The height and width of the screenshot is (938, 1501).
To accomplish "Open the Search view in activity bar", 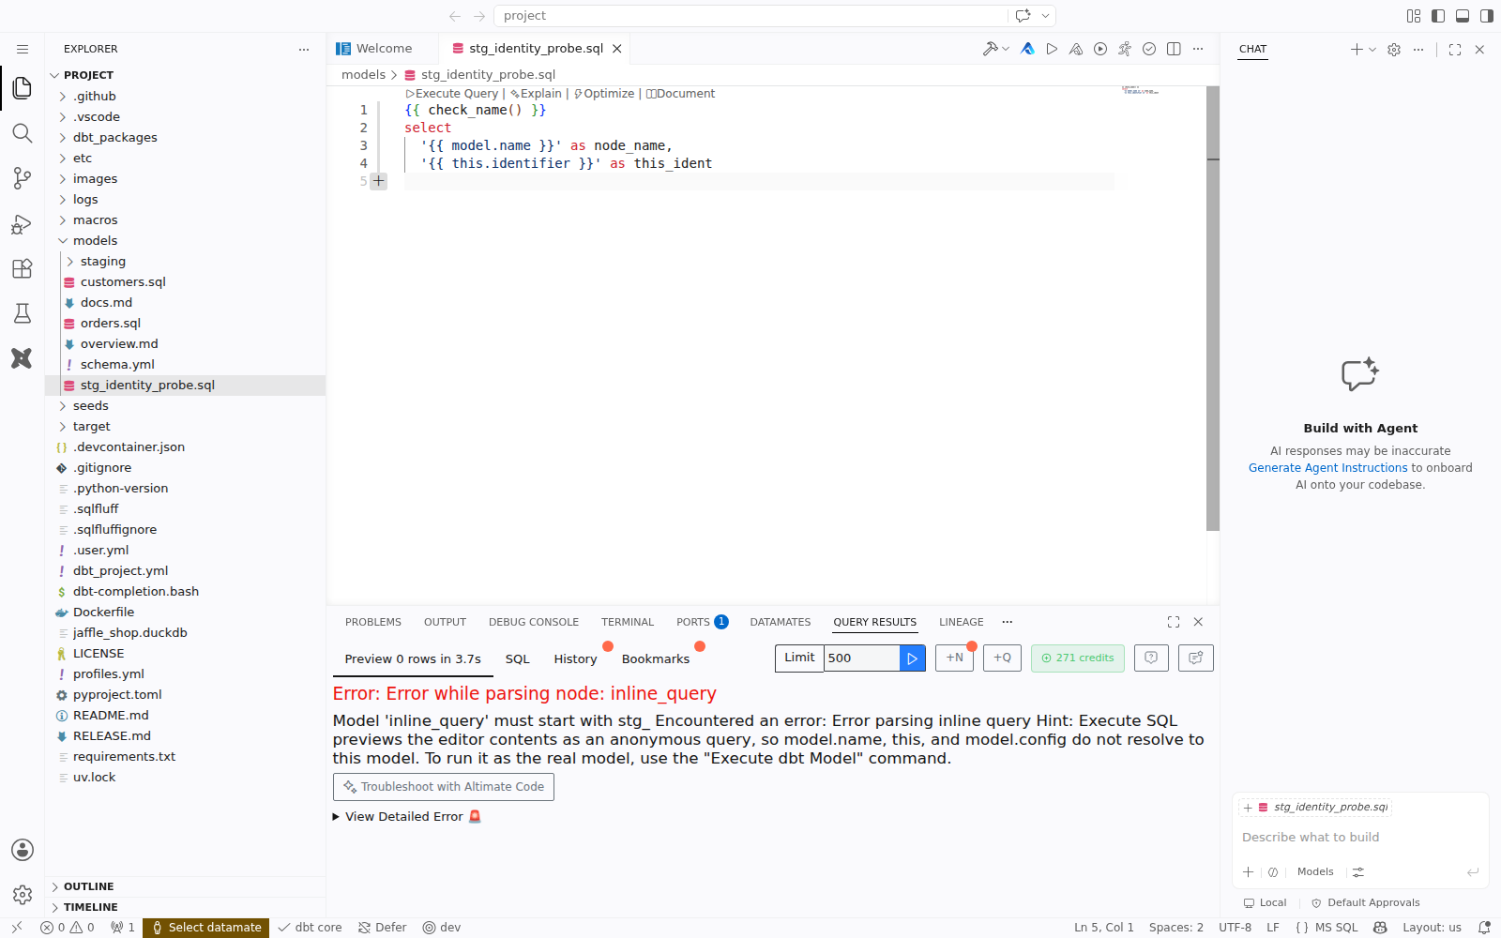I will (23, 133).
